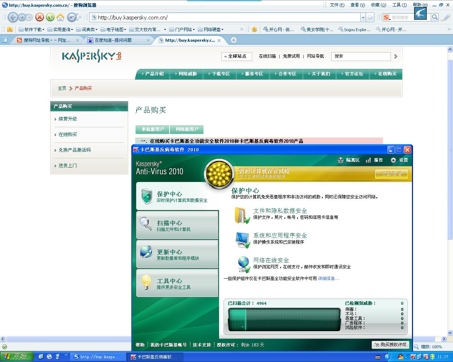Open 系统和应用程序安全 protection item

pyautogui.click(x=280, y=235)
